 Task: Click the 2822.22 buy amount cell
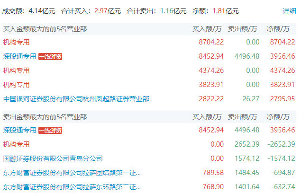211,99
